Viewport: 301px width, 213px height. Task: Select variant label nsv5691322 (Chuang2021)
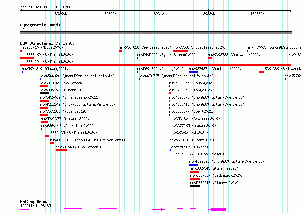coord(160,69)
